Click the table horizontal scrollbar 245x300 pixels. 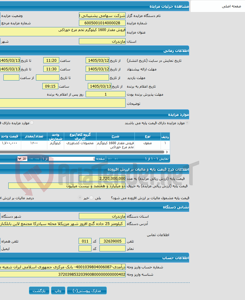(x=82, y=152)
